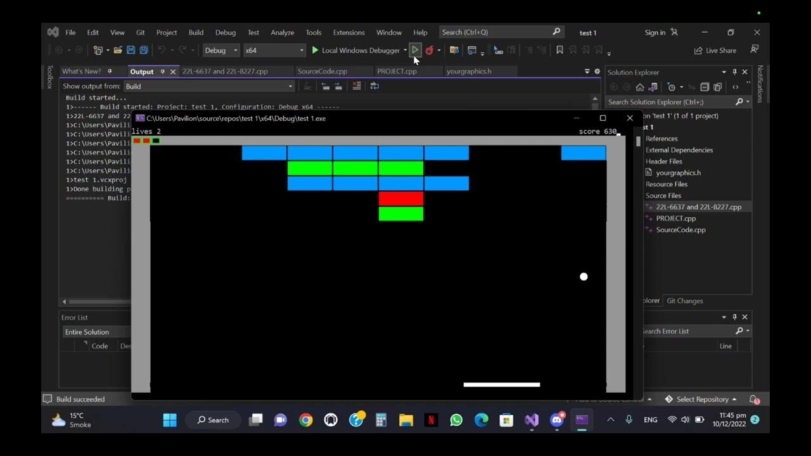Screen dimensions: 811x456
Task: Click the Undo arrow icon
Action: (x=162, y=50)
